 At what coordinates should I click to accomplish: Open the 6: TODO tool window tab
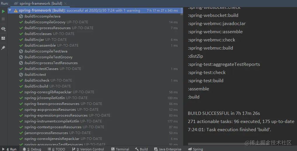(x=56, y=149)
